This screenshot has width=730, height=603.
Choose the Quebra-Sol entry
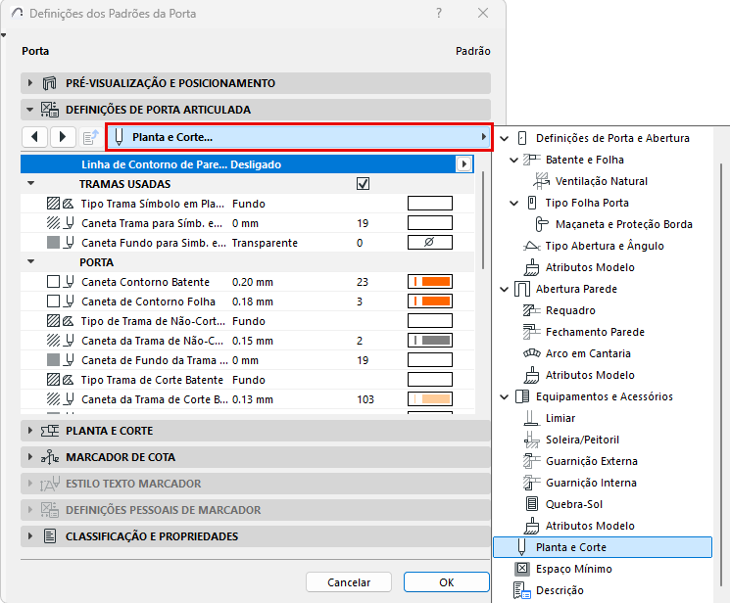[574, 504]
